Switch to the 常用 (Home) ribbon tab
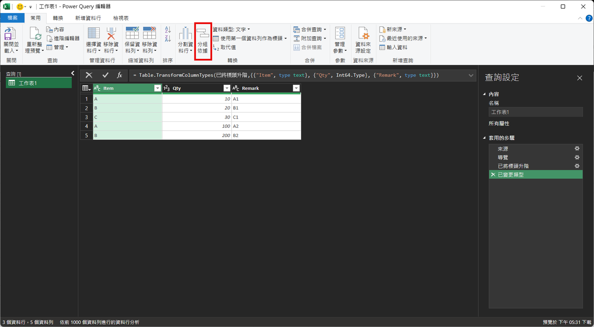This screenshot has width=594, height=327. [x=36, y=18]
